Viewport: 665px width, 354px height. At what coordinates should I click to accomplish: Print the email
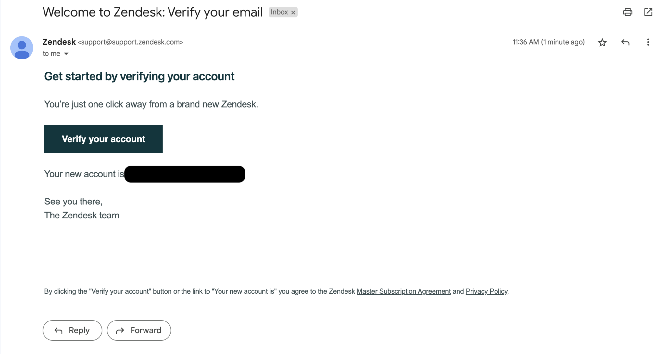pyautogui.click(x=628, y=12)
